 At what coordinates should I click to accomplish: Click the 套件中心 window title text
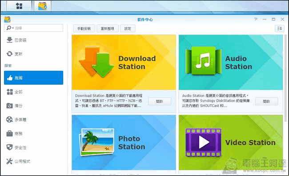145,20
